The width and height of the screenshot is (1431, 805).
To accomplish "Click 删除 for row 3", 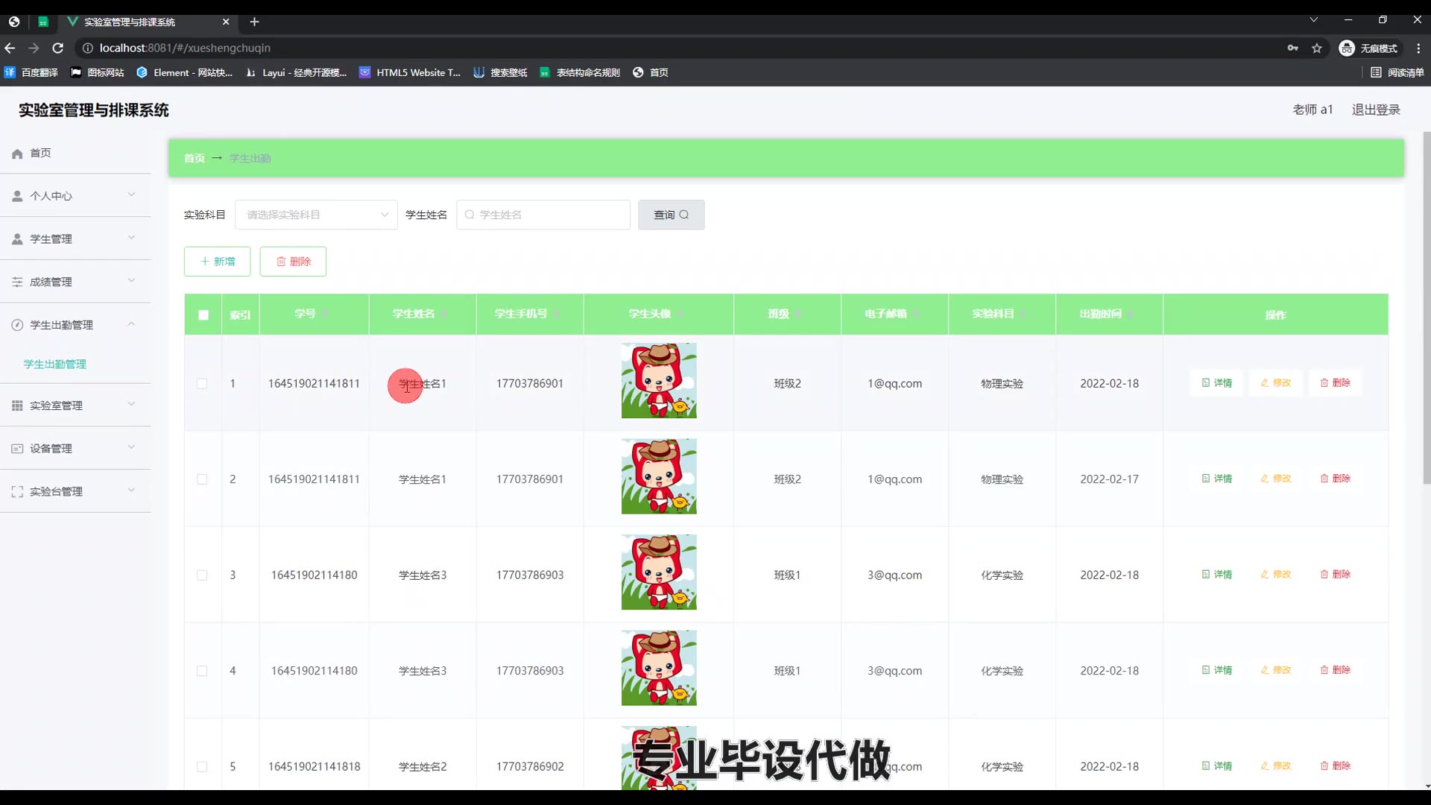I will click(1335, 574).
